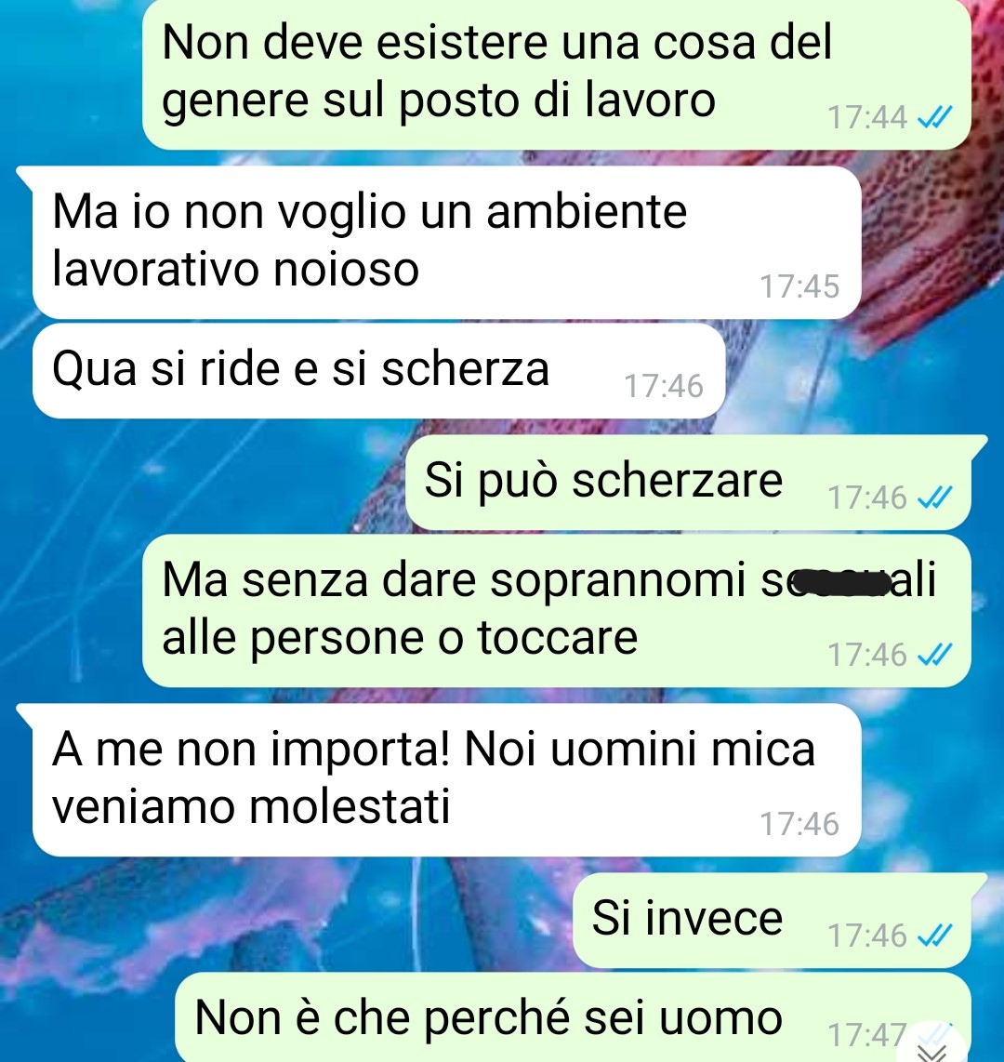Viewport: 1004px width, 1062px height.
Task: Tap blue double ticks beside 'Si può scherzare'
Action: [x=934, y=498]
